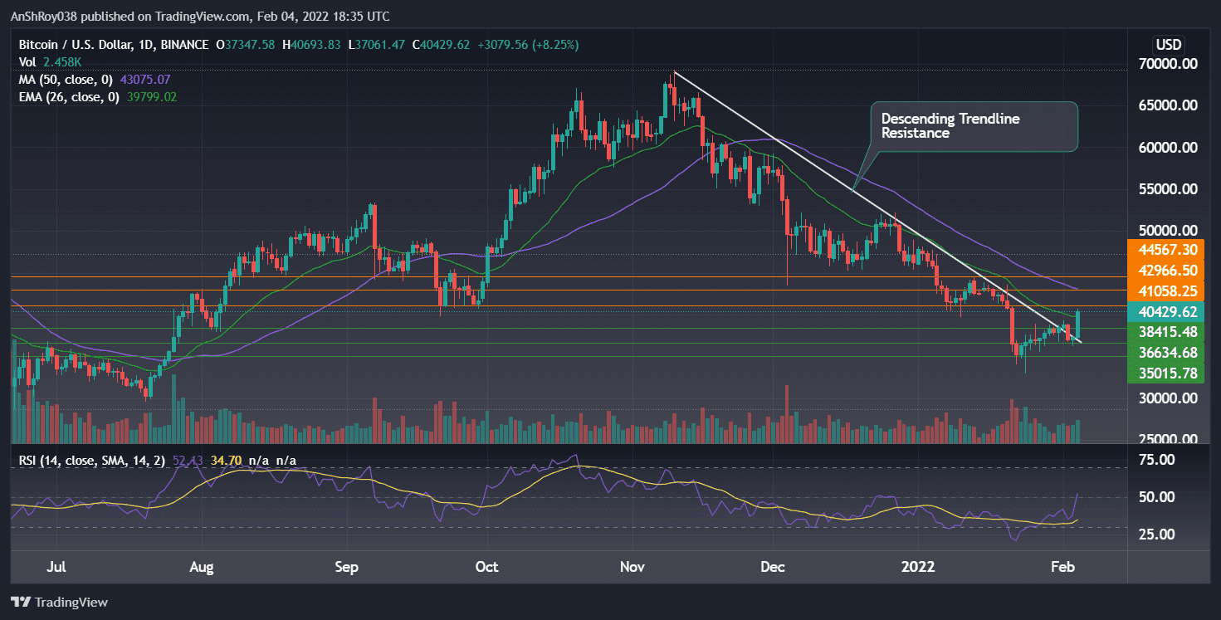The height and width of the screenshot is (620, 1221).
Task: Select the MA (50, close, 0) indicator label
Action: [x=66, y=79]
